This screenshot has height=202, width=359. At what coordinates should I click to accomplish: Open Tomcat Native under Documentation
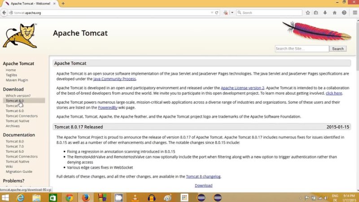[x=18, y=162]
